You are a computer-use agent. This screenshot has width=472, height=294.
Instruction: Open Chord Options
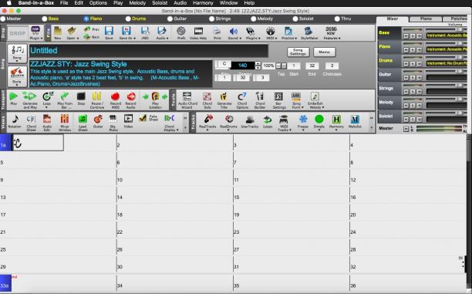tap(242, 100)
